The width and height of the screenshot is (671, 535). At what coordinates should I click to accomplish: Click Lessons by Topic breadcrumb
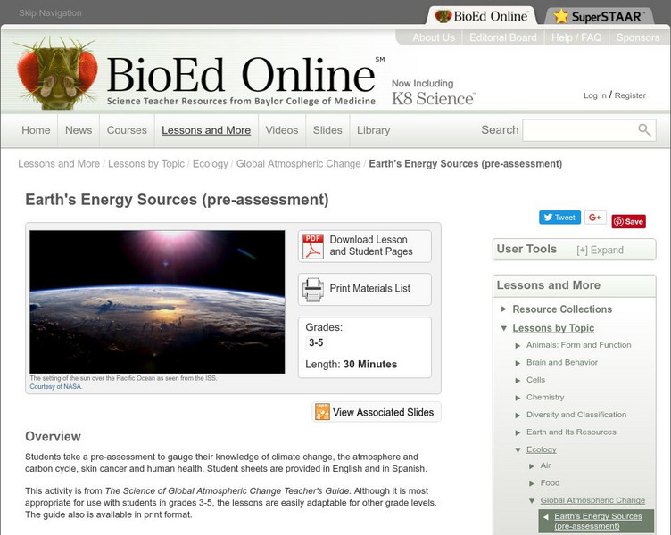click(146, 164)
